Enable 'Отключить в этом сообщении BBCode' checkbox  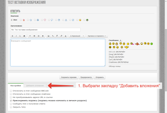coord(11,91)
